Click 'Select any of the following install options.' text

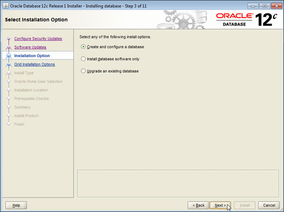tap(115, 37)
